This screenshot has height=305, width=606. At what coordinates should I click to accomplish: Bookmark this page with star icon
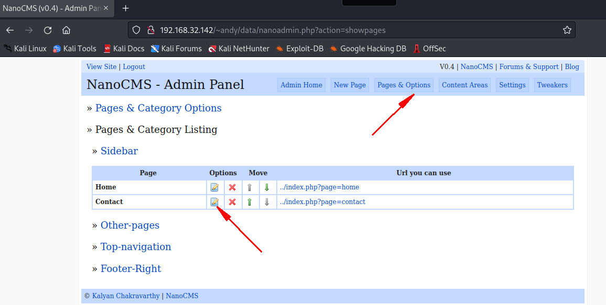(x=567, y=30)
